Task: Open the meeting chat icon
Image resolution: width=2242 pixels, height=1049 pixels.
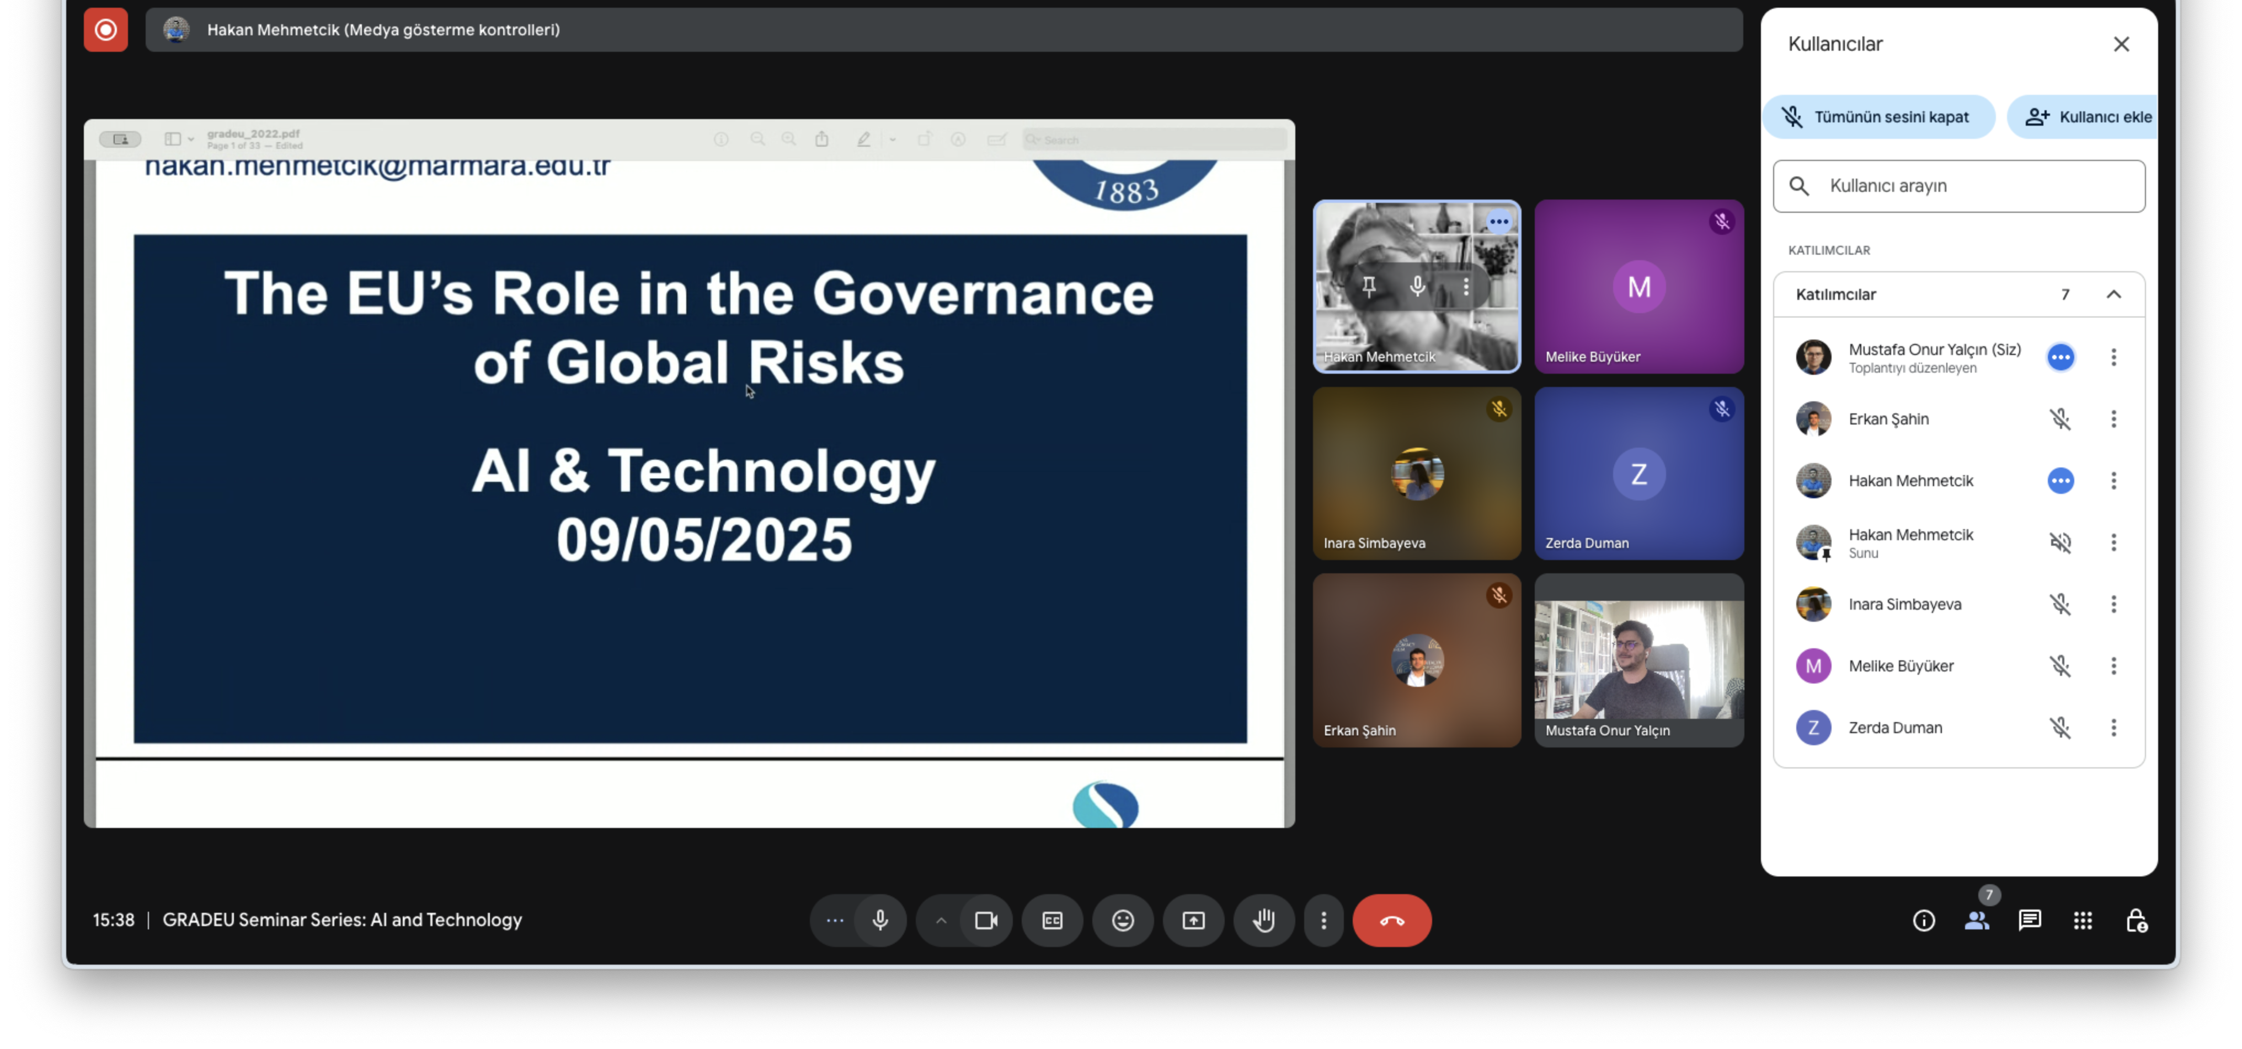Action: tap(2030, 920)
